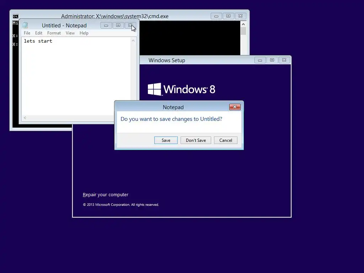Open the Format menu in Notepad

click(x=54, y=33)
